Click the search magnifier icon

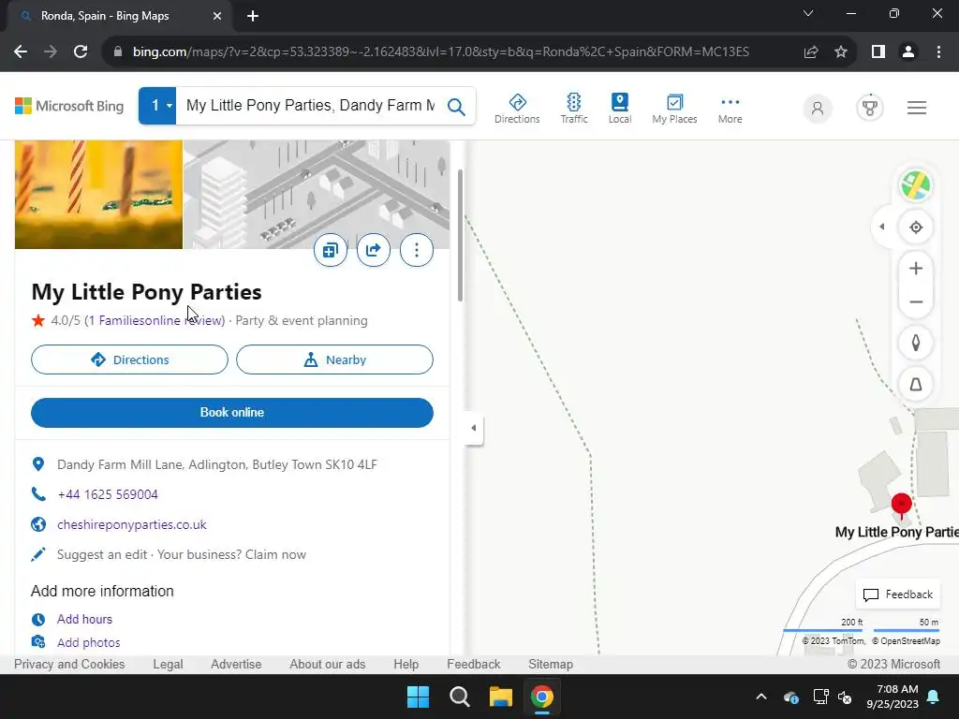[456, 107]
